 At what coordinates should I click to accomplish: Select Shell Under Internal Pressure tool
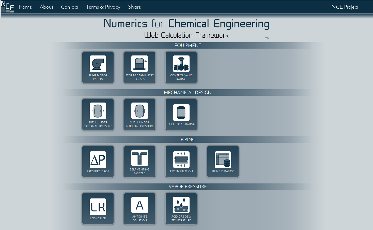pos(139,114)
